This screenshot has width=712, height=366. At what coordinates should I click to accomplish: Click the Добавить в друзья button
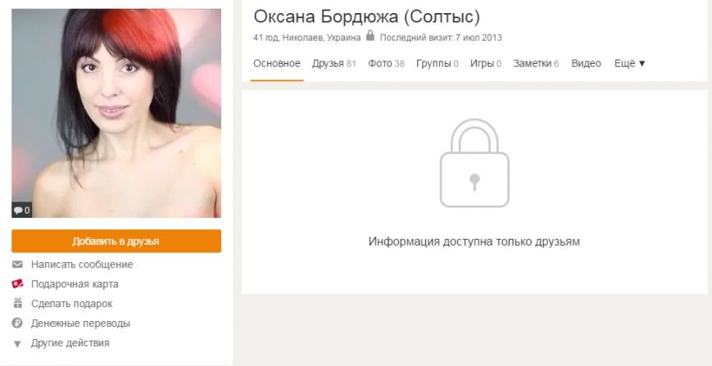click(x=116, y=241)
